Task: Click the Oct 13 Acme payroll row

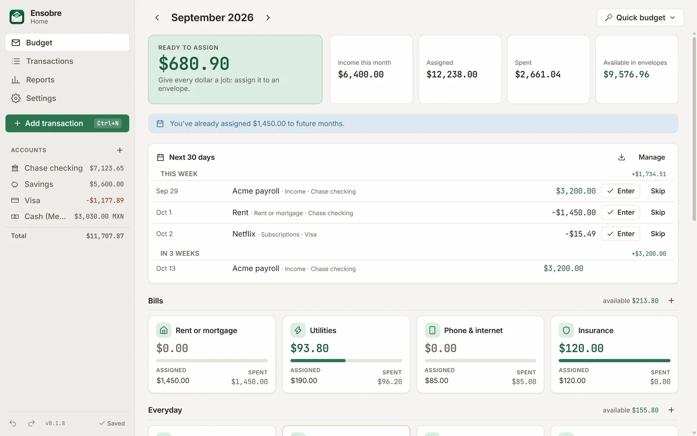Action: 413,269
